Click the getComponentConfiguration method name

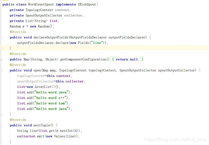83,59
